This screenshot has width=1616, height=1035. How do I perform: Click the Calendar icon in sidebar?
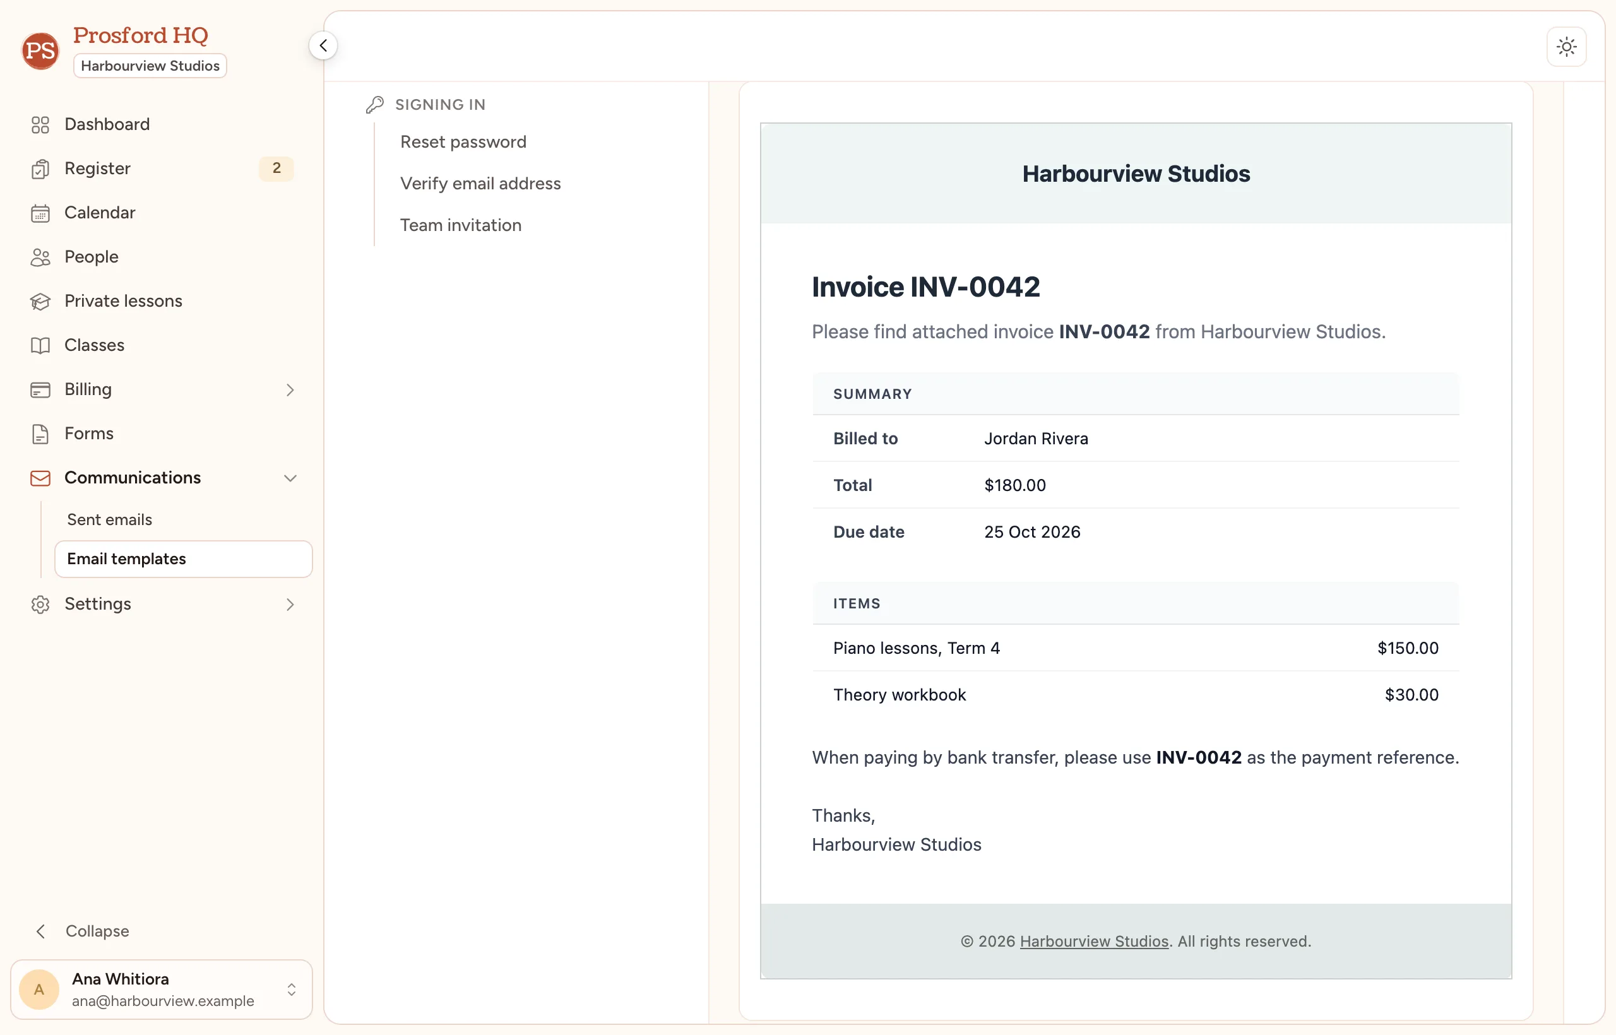(x=40, y=213)
